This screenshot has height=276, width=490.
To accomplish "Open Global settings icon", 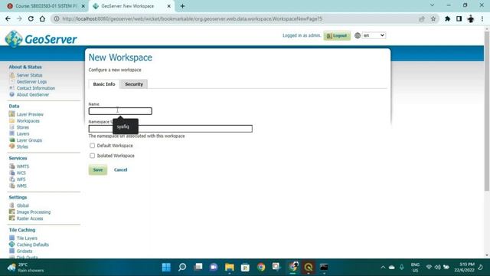I will [x=12, y=205].
